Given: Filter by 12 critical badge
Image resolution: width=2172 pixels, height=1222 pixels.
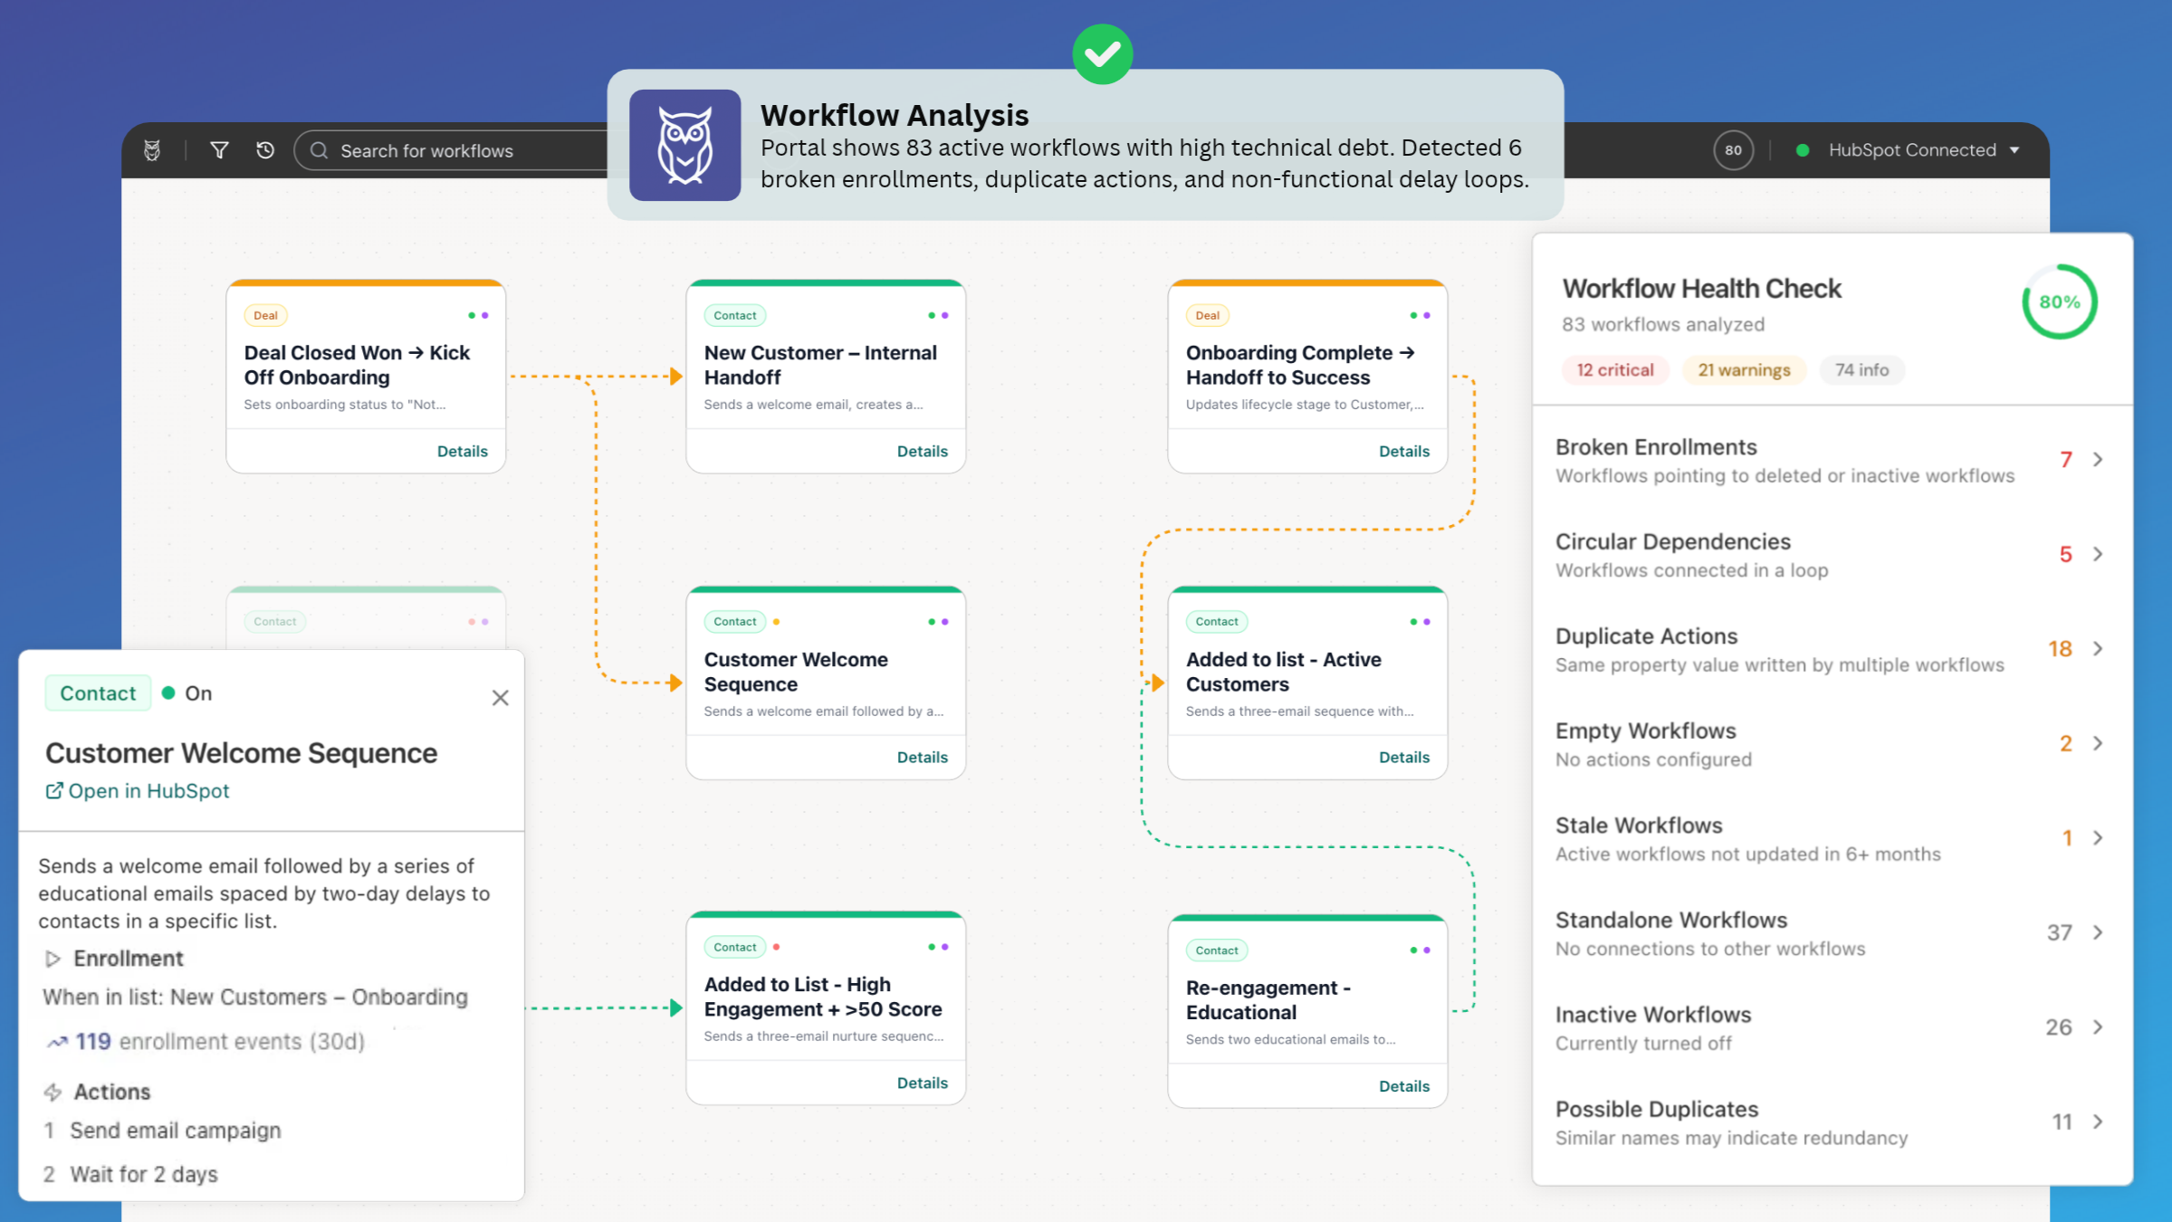Looking at the screenshot, I should 1615,369.
